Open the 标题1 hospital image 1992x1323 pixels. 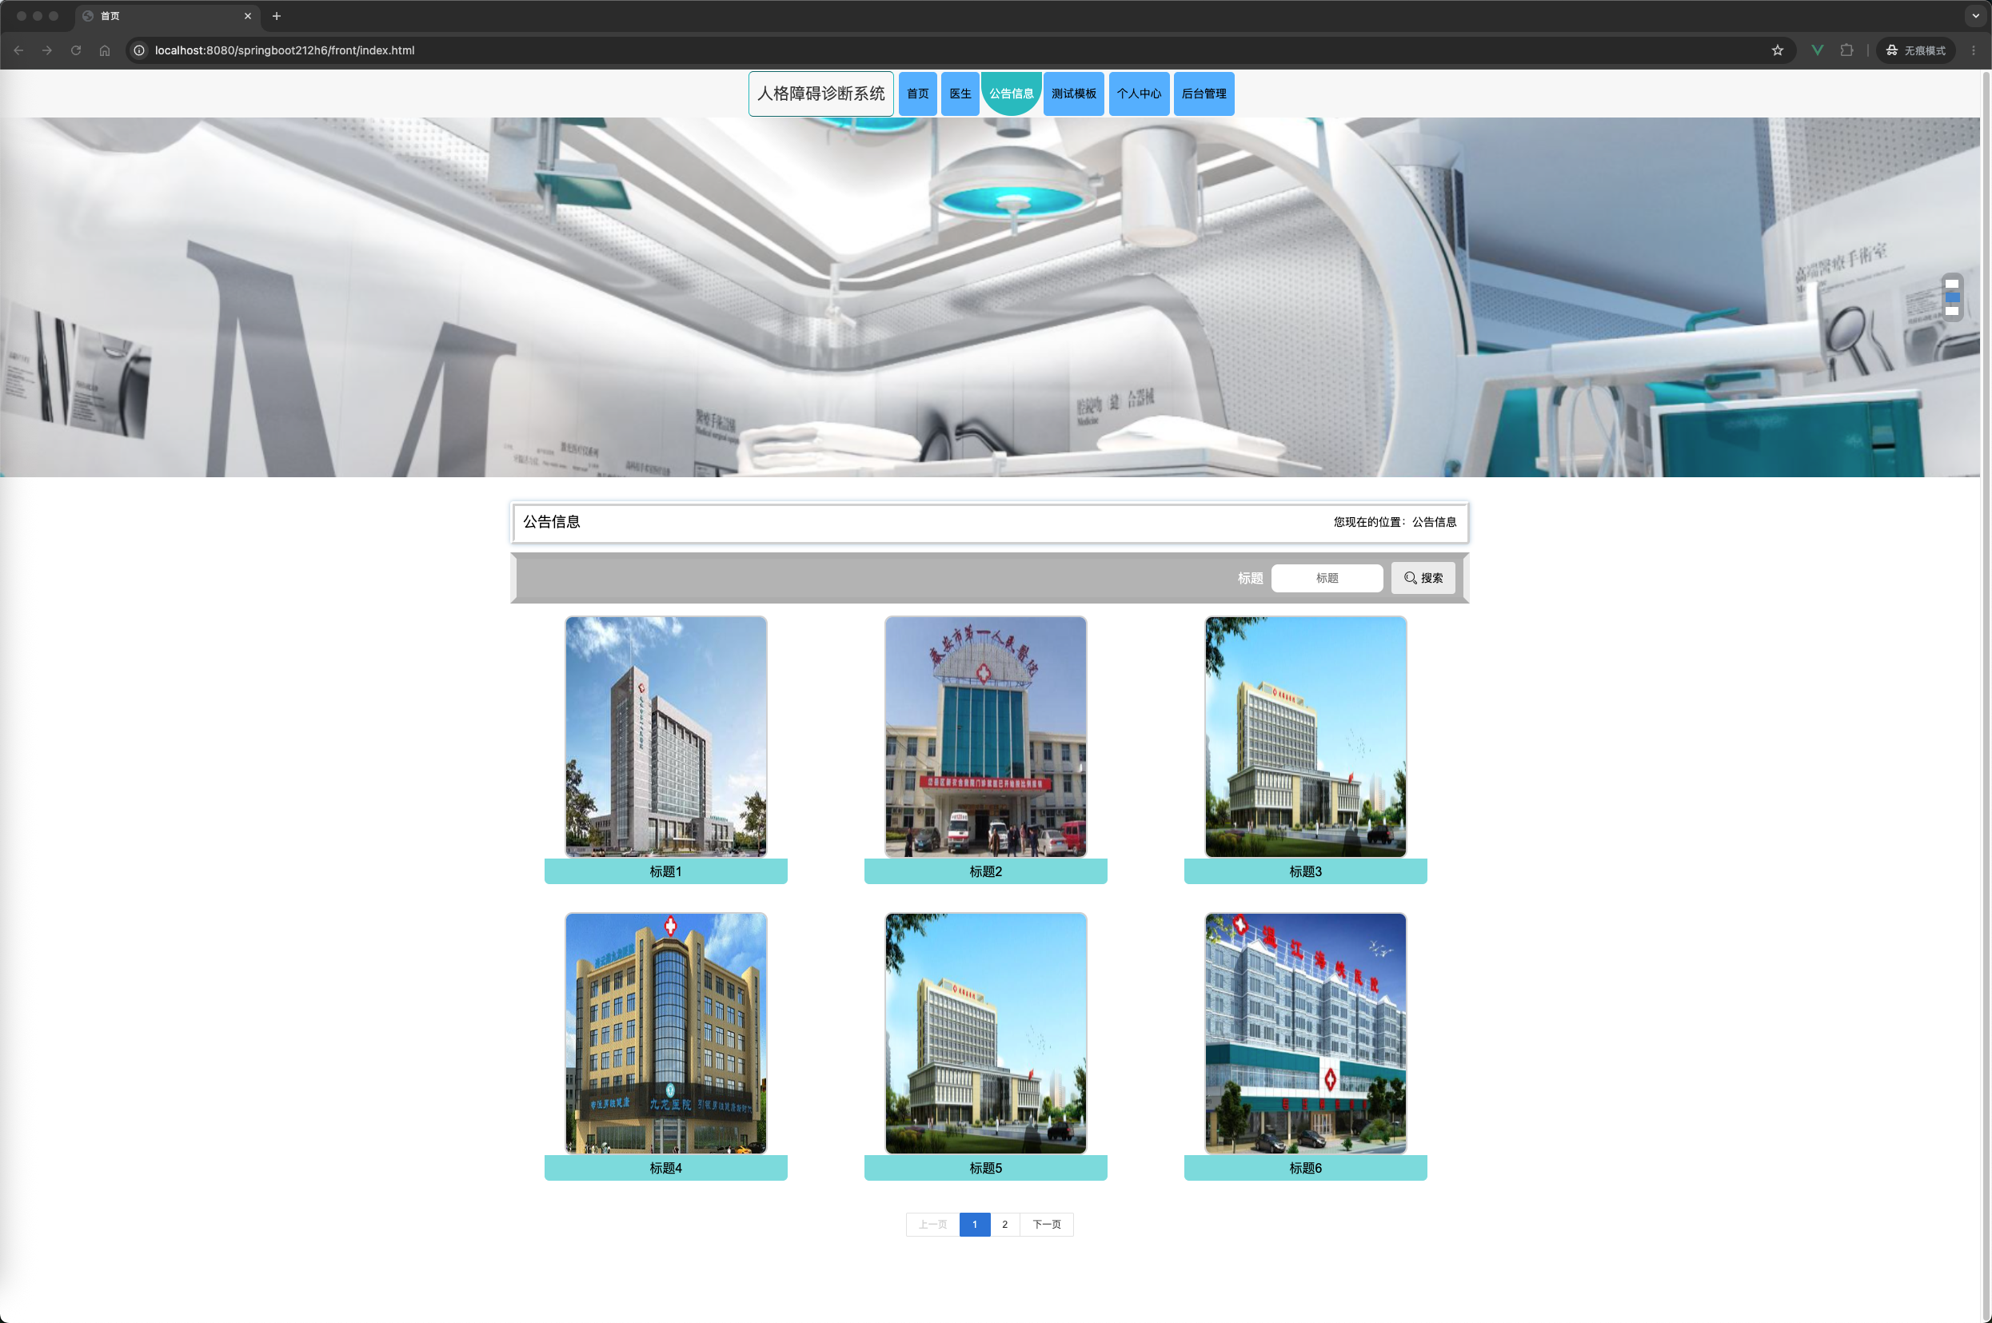666,736
